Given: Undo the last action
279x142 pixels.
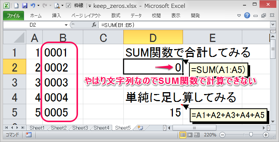Looking at the screenshot, I should tap(33, 6).
